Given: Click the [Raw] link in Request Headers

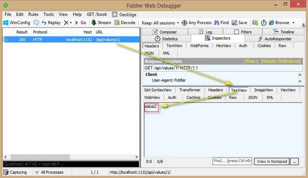Looking at the screenshot, I should [x=251, y=61].
